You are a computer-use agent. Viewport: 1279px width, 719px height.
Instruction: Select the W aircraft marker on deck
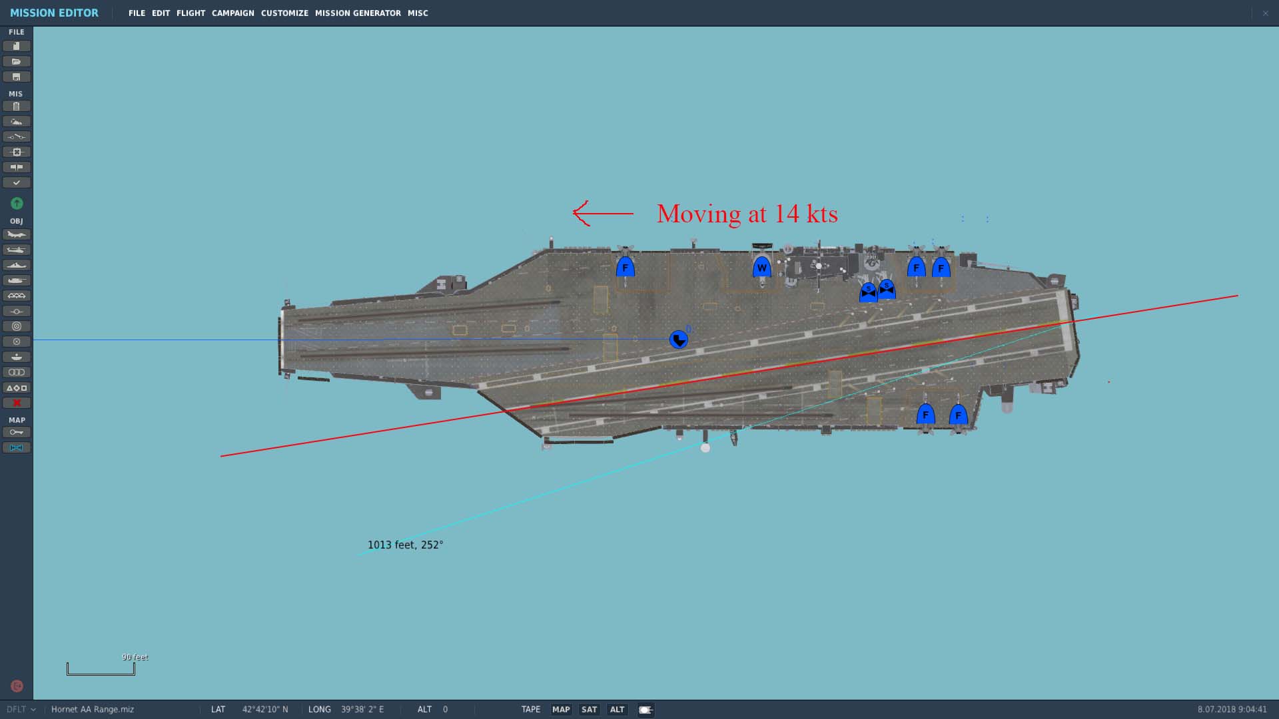761,268
